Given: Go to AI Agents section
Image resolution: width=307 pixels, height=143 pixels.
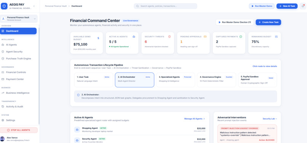Looking at the screenshot, I should point(11,45).
